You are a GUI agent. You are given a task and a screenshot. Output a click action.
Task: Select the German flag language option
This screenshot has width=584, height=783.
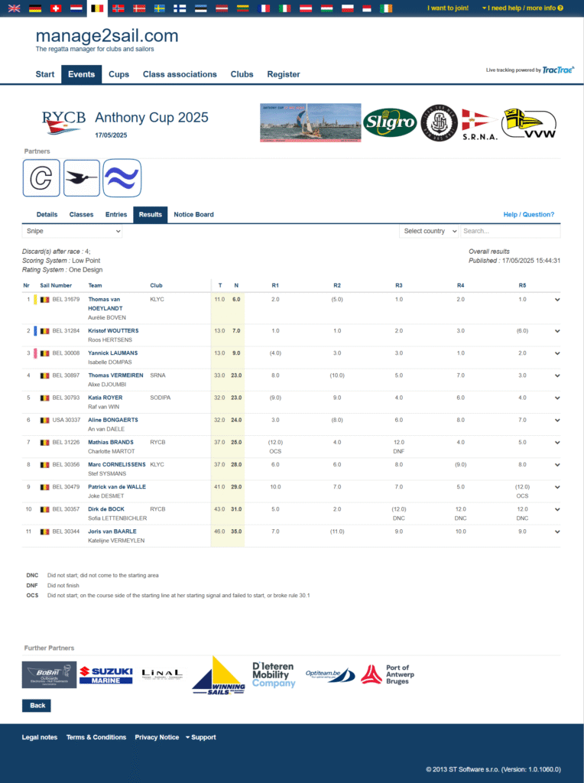point(35,8)
